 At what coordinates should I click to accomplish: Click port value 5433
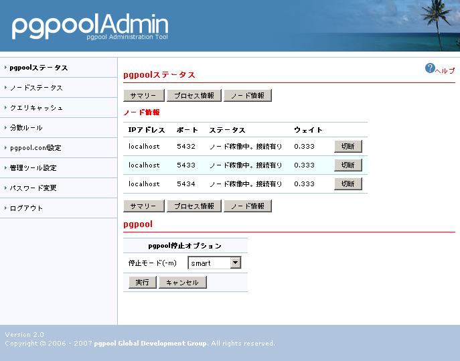[186, 165]
